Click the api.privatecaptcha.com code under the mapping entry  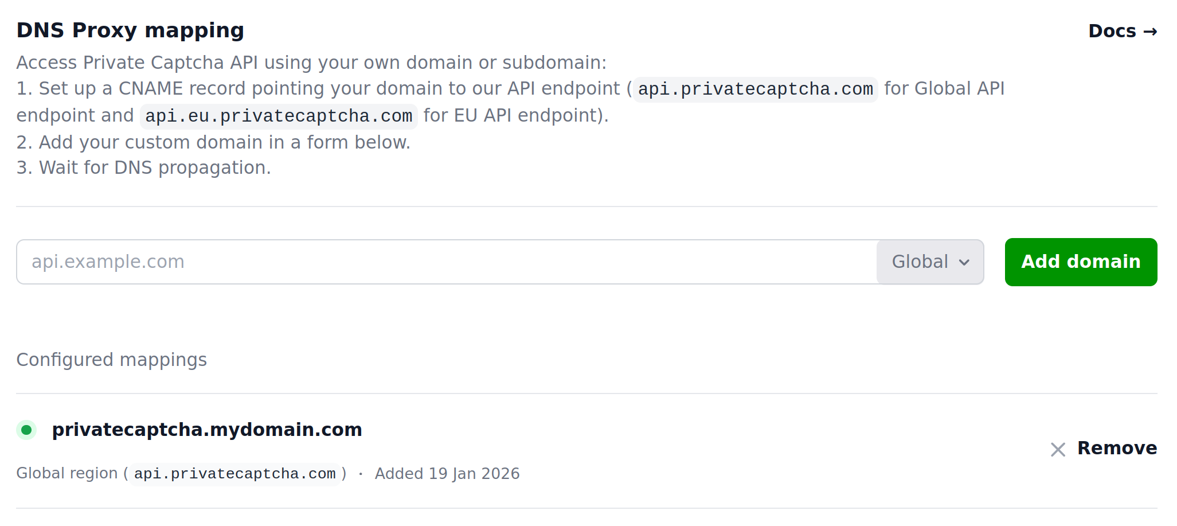pos(234,474)
